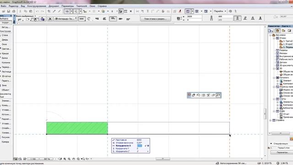Select the Фасады item in Navigator
The image size is (293, 165).
(x=283, y=53)
